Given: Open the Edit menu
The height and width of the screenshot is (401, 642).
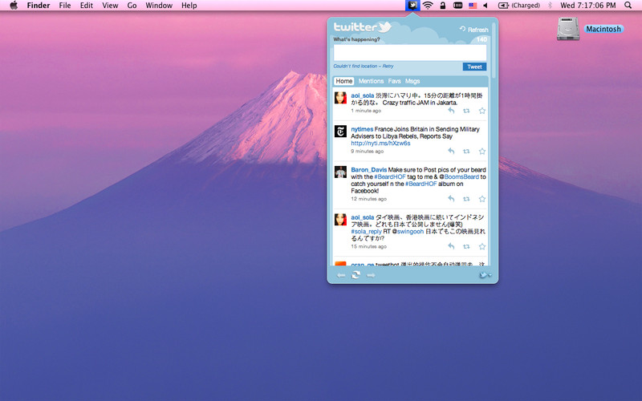Looking at the screenshot, I should click(x=87, y=6).
